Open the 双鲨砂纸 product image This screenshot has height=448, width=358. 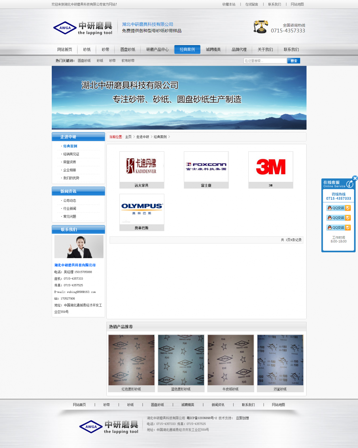click(x=280, y=360)
